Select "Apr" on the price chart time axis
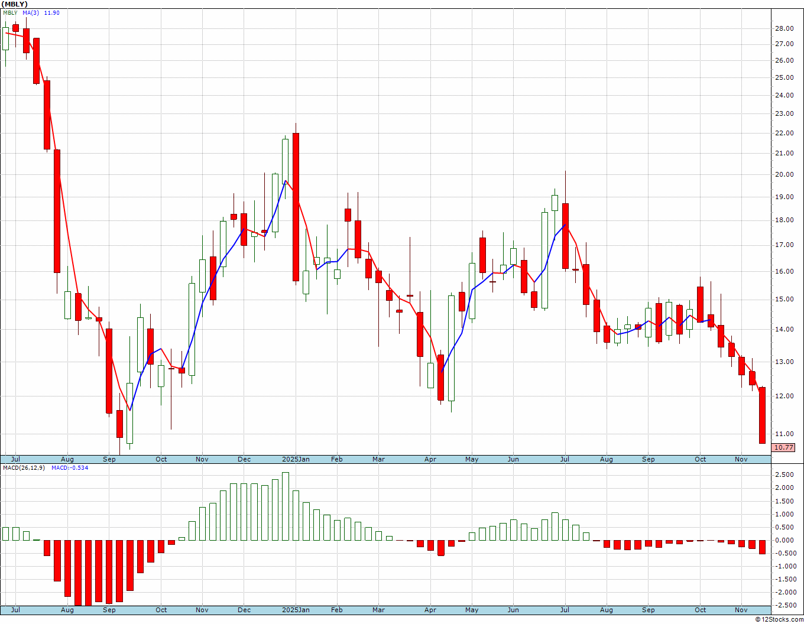The image size is (804, 624). tap(430, 459)
